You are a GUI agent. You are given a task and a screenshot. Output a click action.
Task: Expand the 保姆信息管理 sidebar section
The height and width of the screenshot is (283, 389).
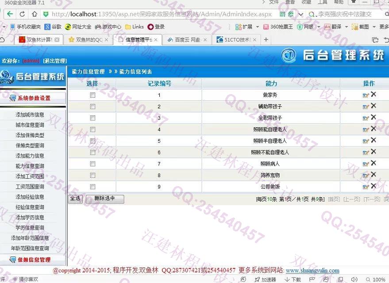[34, 260]
